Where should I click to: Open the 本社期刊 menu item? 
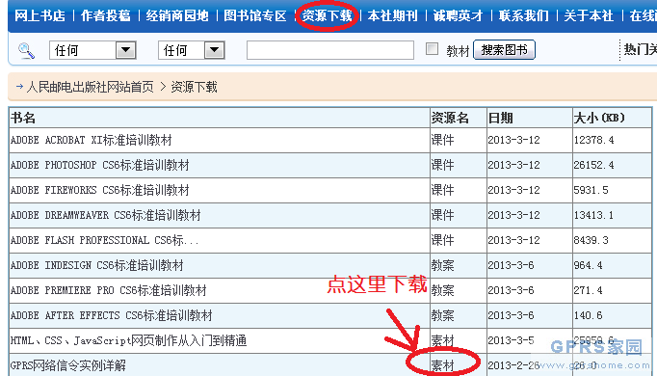click(x=393, y=16)
